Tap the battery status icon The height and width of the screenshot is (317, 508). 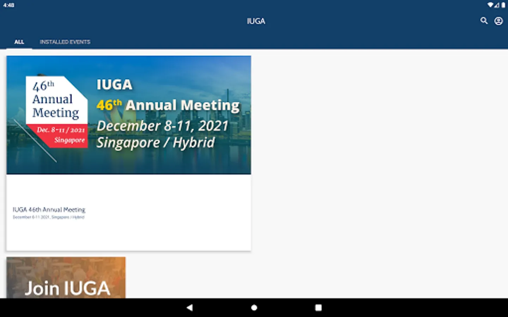tap(503, 5)
